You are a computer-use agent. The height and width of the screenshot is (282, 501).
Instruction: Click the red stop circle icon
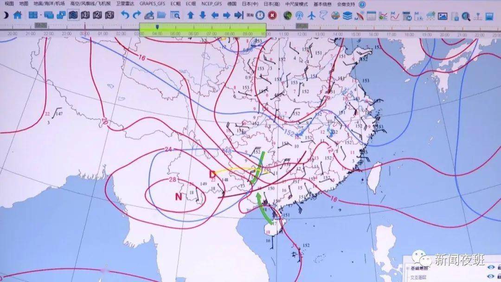point(272,15)
